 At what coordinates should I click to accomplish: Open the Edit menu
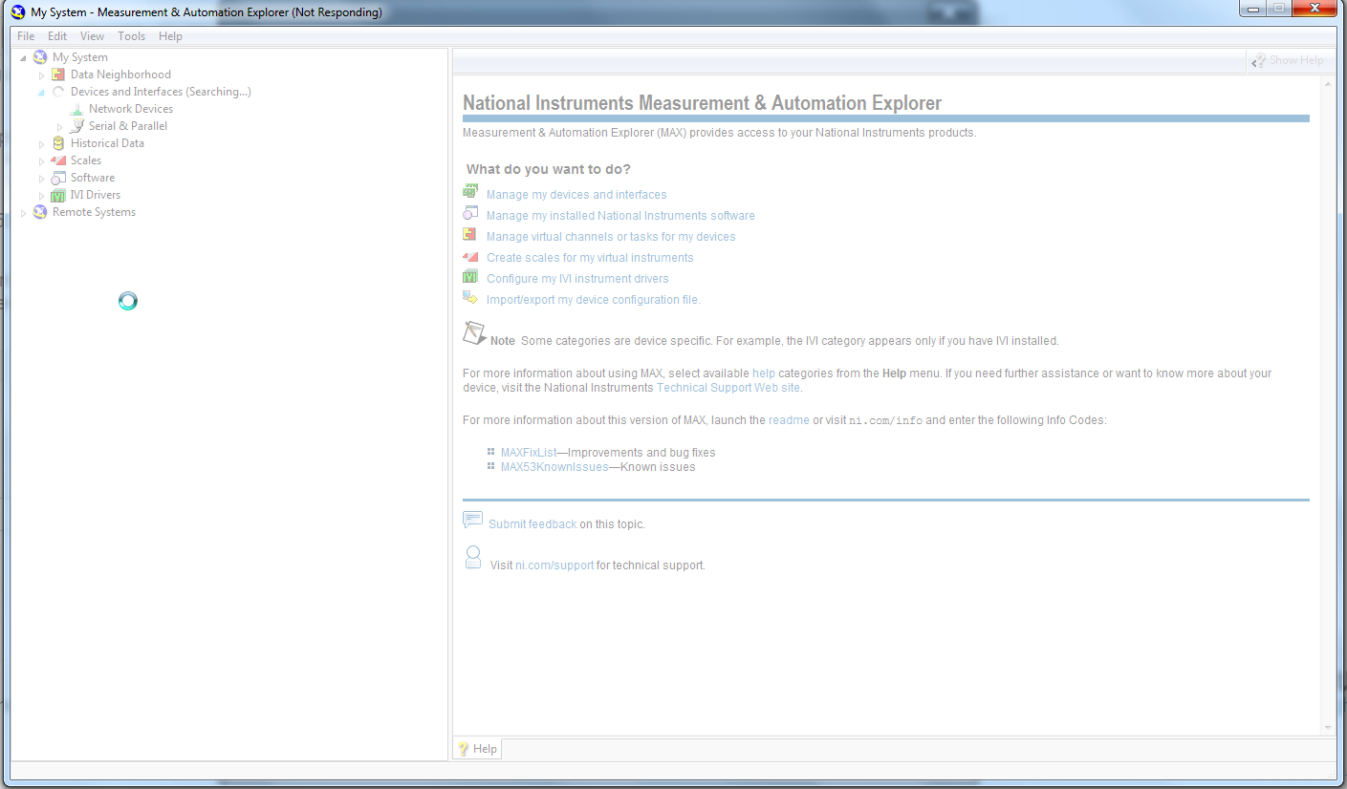57,36
